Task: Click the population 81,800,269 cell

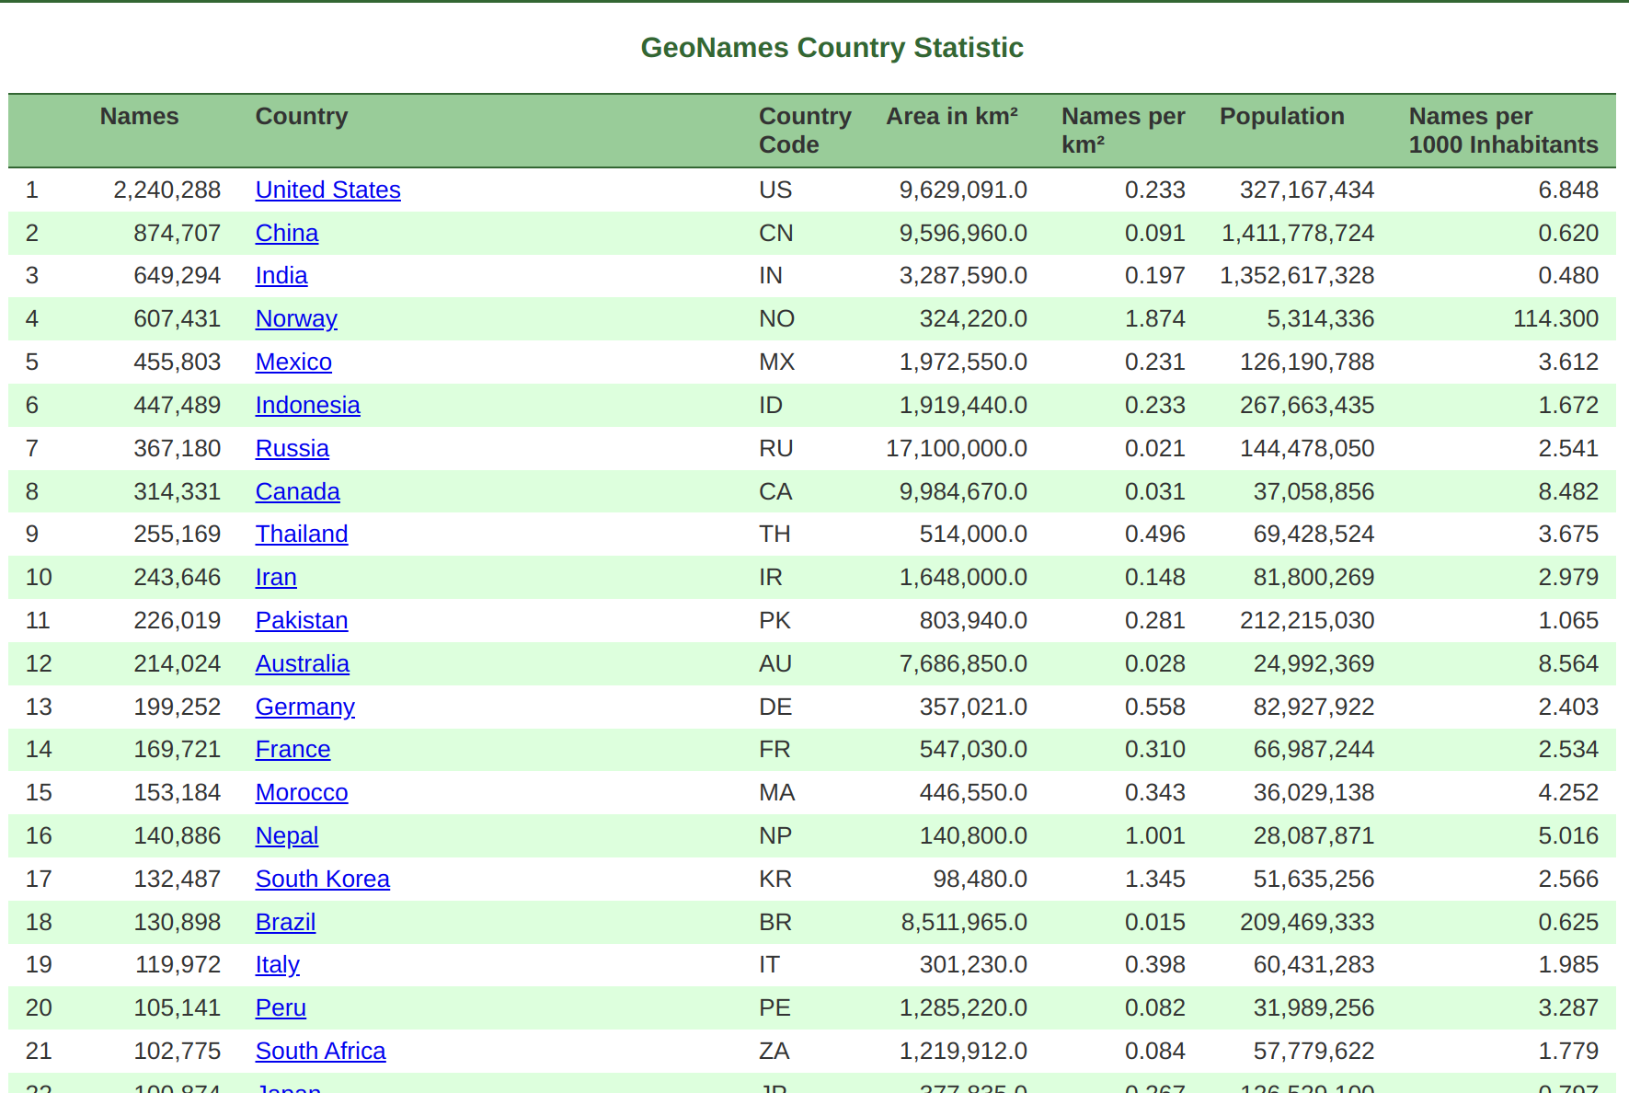Action: point(1314,577)
